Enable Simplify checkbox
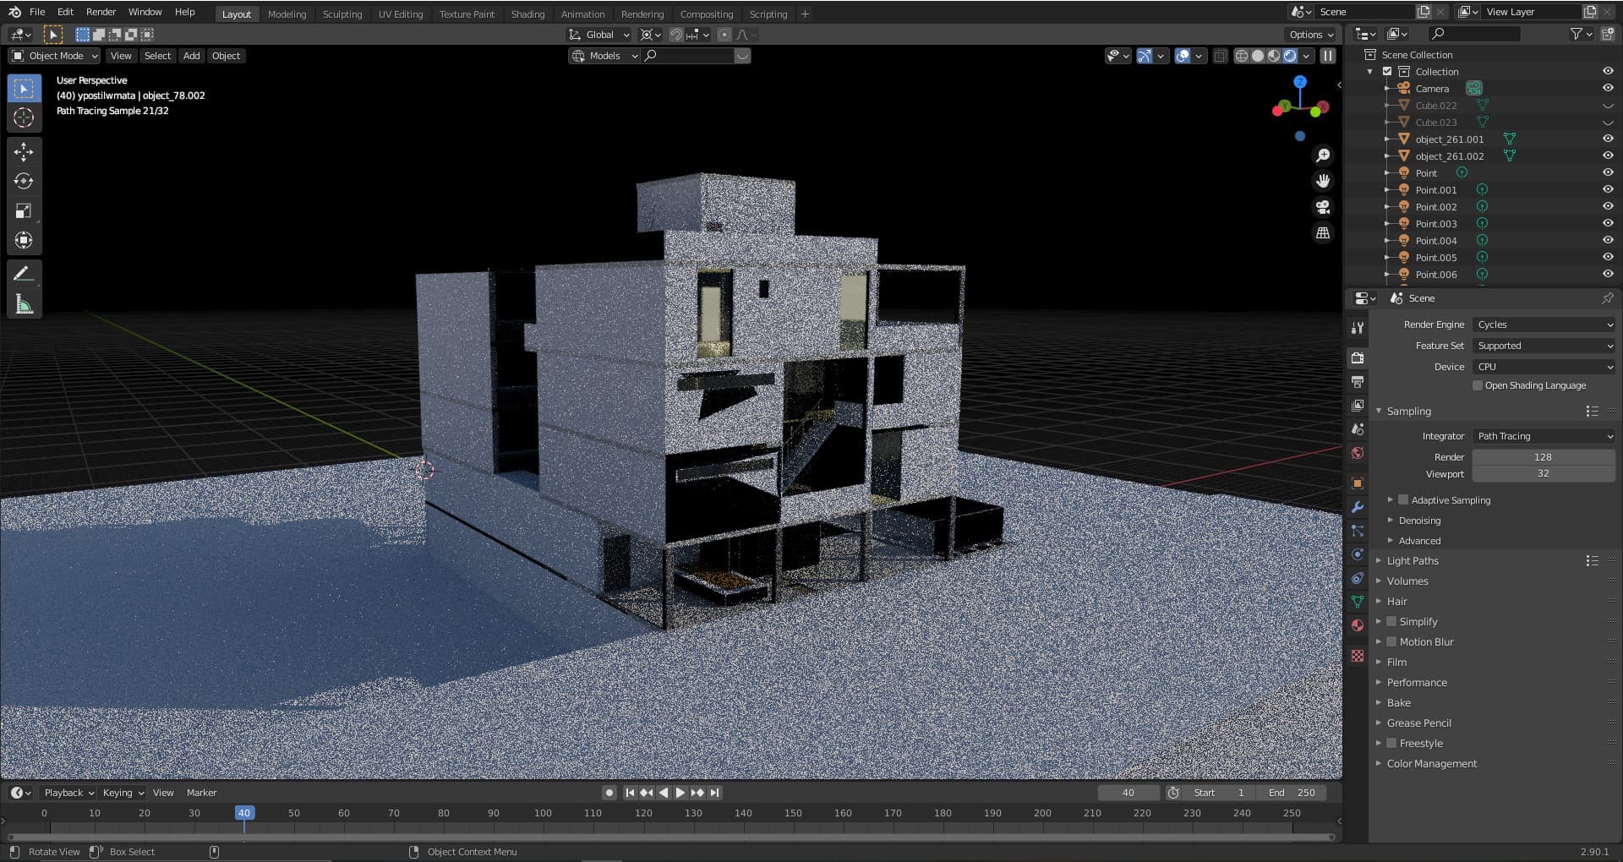 [1391, 621]
